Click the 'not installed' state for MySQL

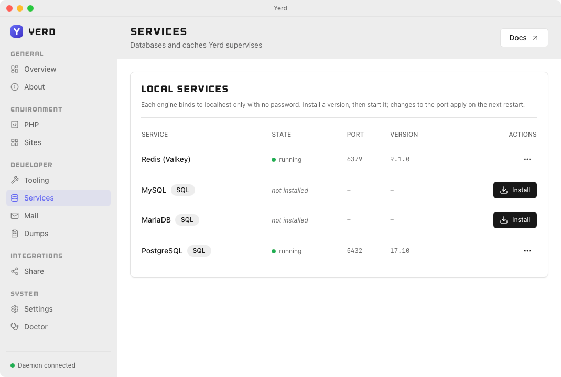coord(290,191)
